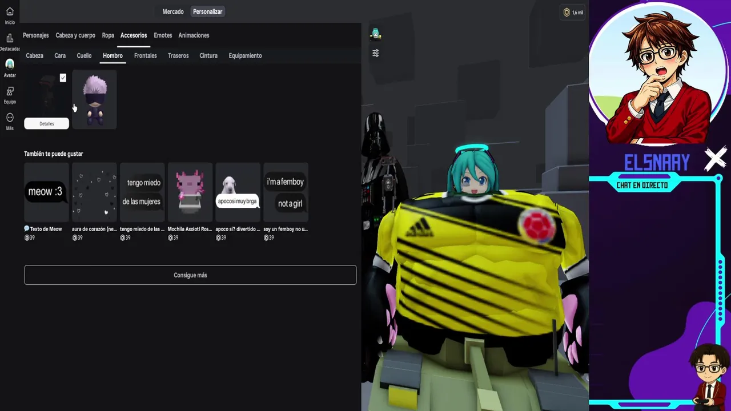
Task: Click the ELSNARY streamer name text
Action: 657,163
